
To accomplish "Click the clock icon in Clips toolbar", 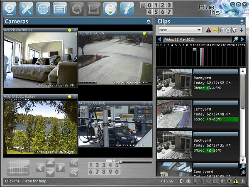I will point(228,30).
